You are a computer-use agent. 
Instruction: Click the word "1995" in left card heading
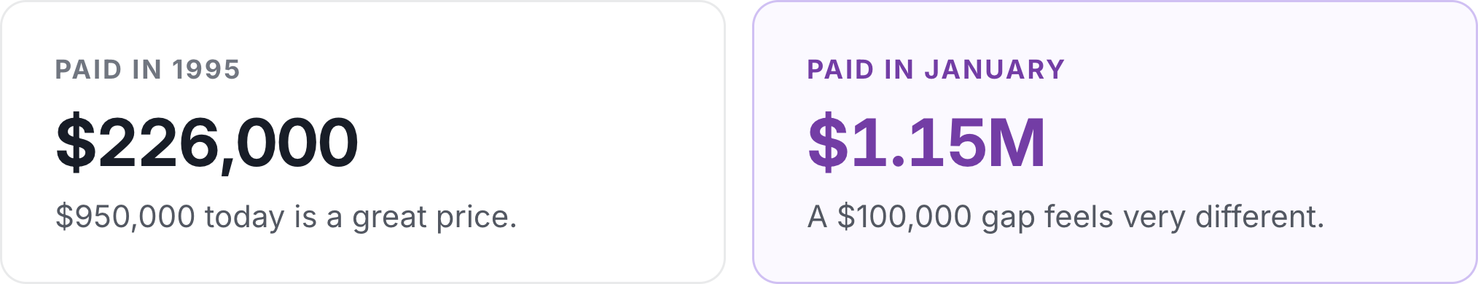click(206, 69)
